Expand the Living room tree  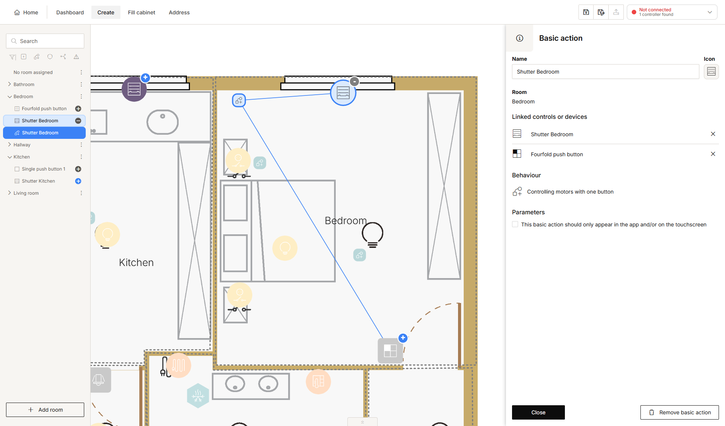click(x=9, y=193)
